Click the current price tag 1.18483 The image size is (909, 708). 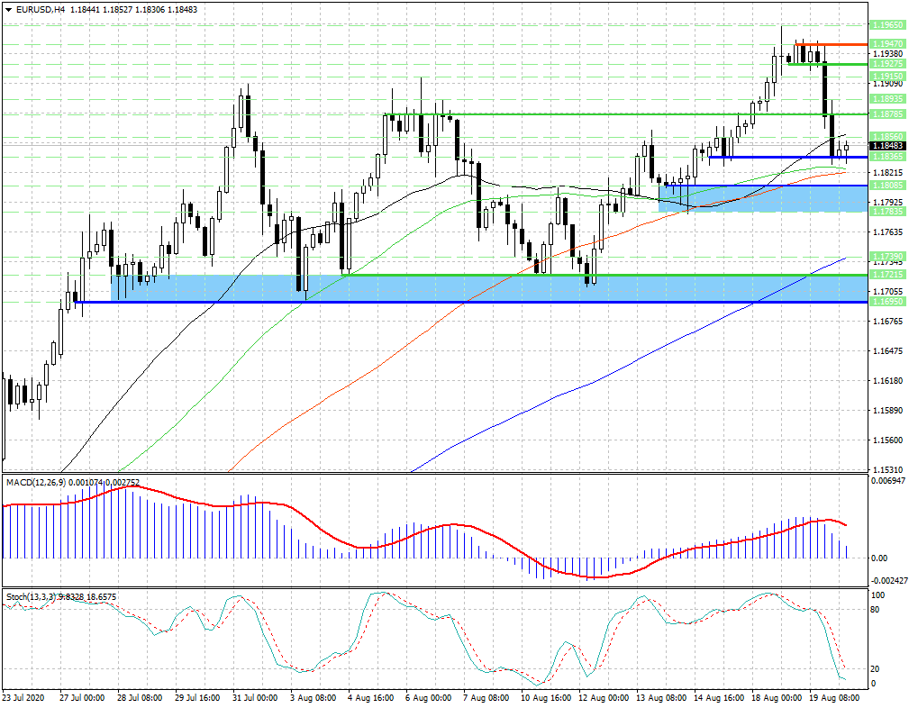(887, 146)
